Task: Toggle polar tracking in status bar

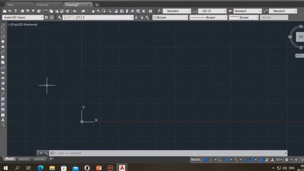Action: coord(226,160)
